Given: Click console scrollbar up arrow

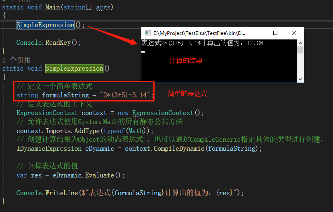Looking at the screenshot, I should coord(300,43).
